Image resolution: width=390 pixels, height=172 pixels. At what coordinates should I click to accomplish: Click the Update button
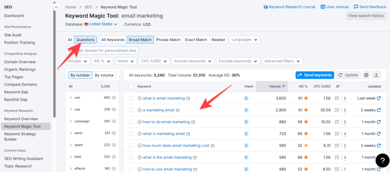[348, 75]
